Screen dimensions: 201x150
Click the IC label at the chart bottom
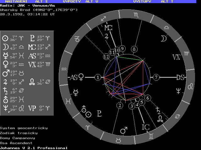145,127
